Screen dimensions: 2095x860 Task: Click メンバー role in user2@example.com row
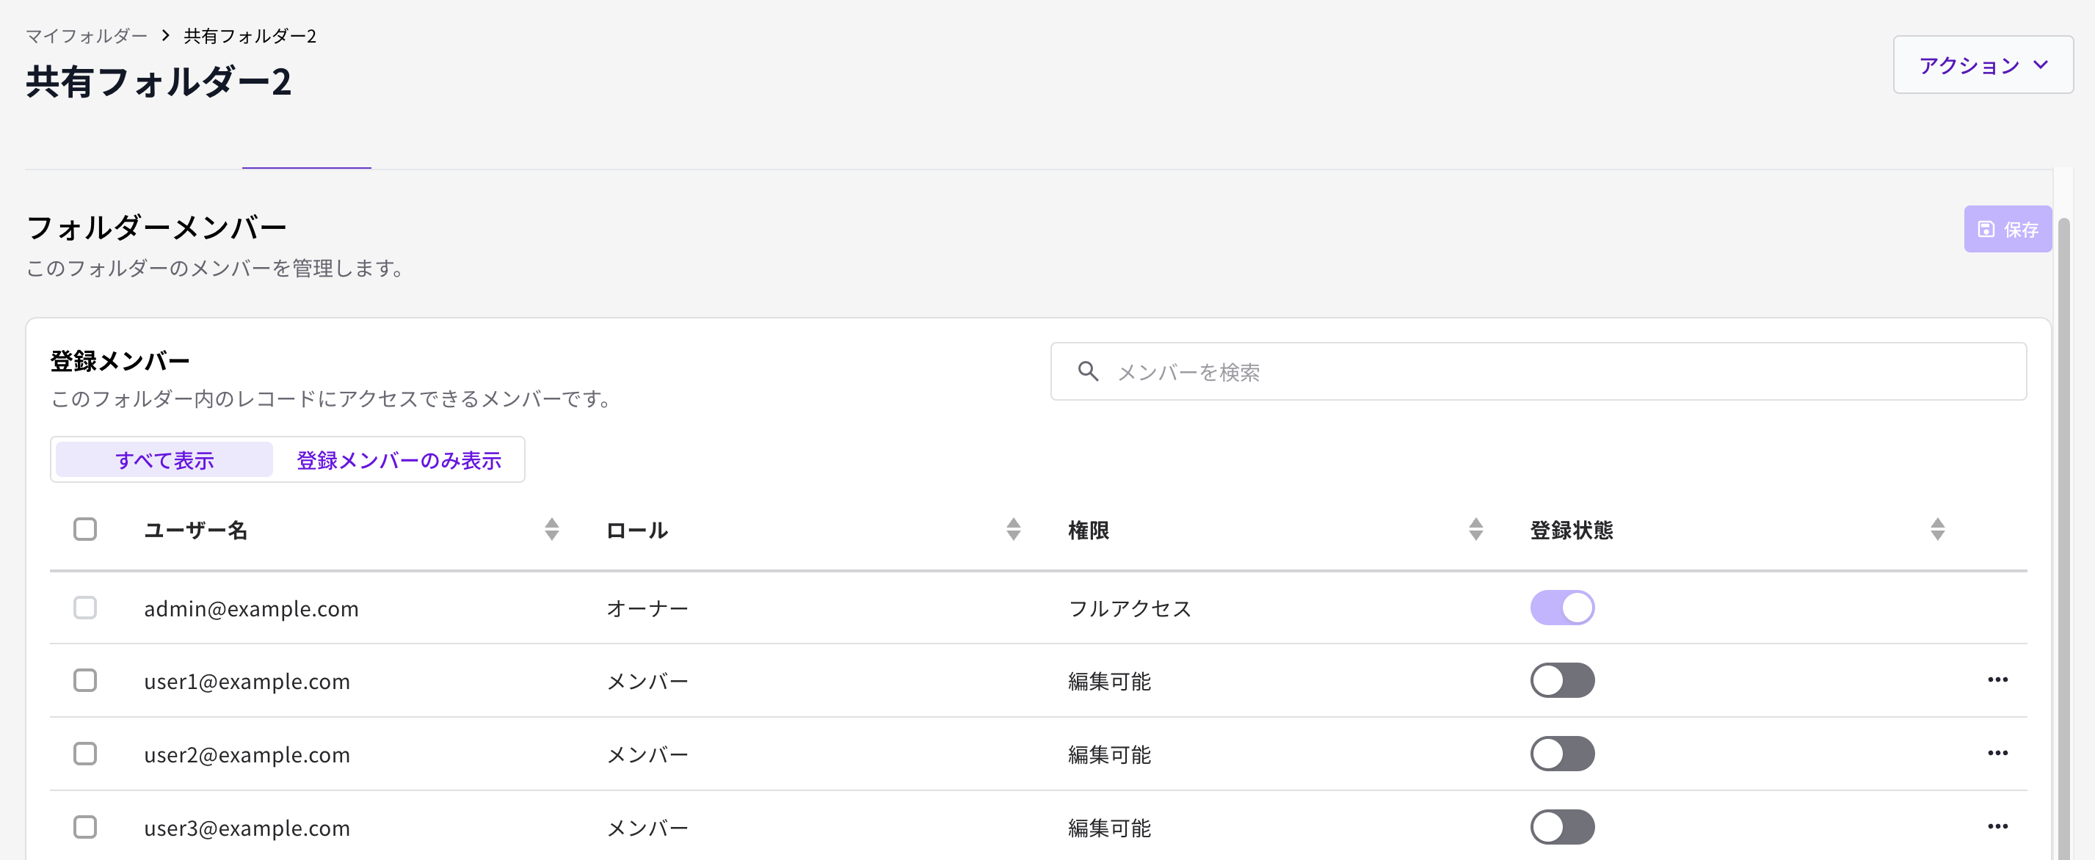click(x=647, y=754)
